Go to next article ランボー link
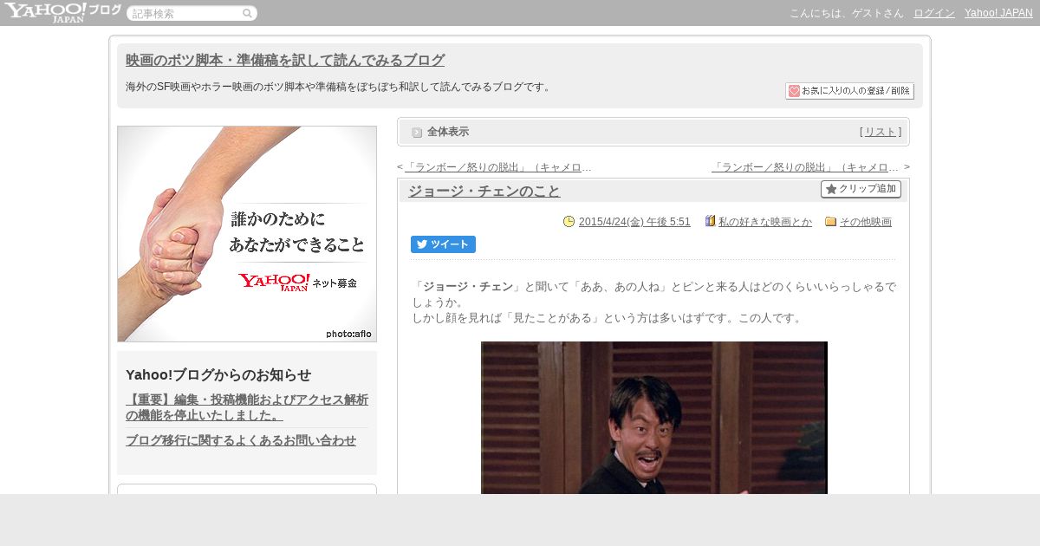The width and height of the screenshot is (1040, 546). tap(806, 167)
